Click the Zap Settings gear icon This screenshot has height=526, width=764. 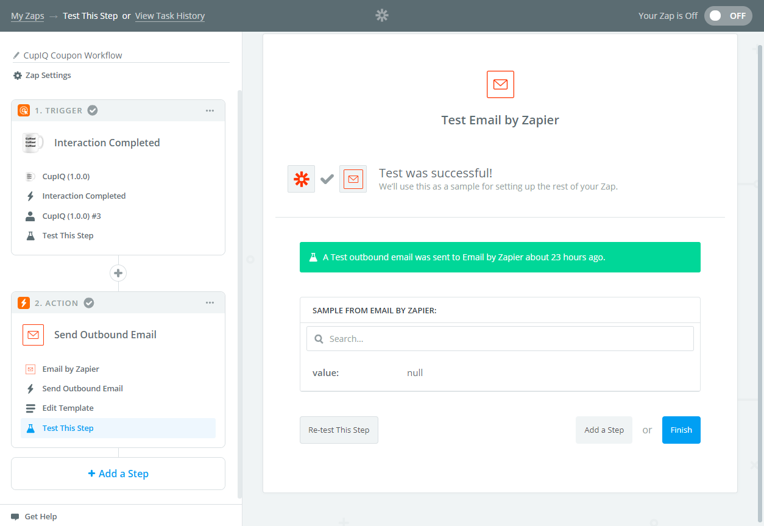point(18,76)
